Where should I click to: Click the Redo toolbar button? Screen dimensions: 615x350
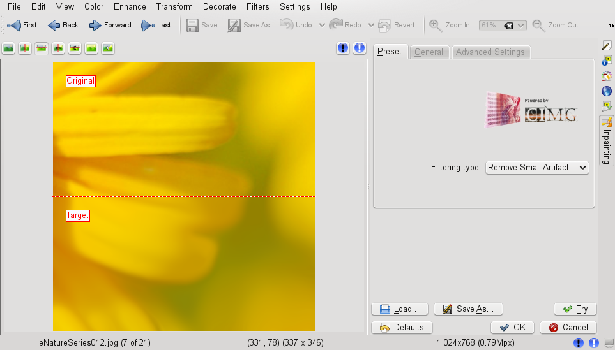pos(345,25)
